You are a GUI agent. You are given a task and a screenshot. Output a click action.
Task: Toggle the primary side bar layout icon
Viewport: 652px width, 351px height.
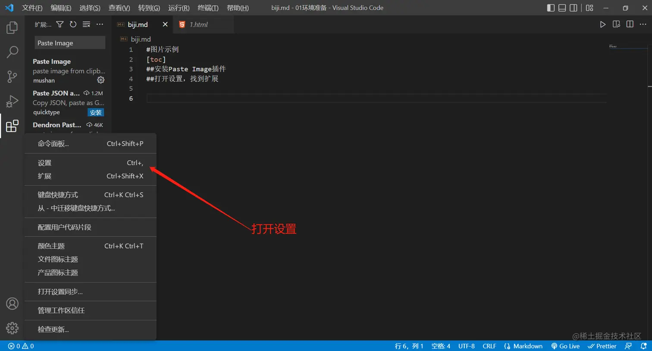click(x=551, y=8)
